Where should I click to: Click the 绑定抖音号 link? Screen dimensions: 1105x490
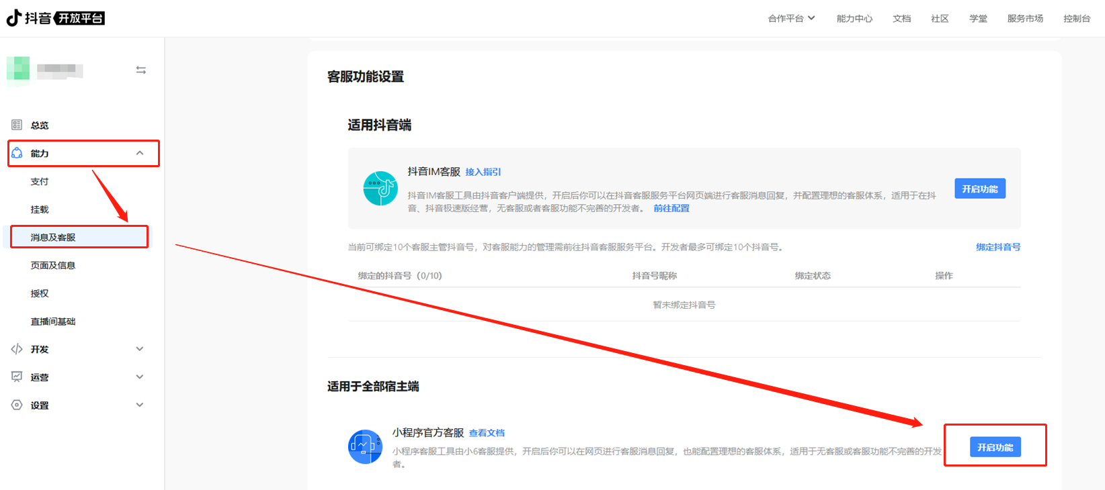click(x=998, y=247)
